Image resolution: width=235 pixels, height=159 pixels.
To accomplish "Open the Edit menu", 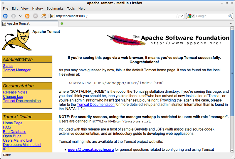I will 15,9.
